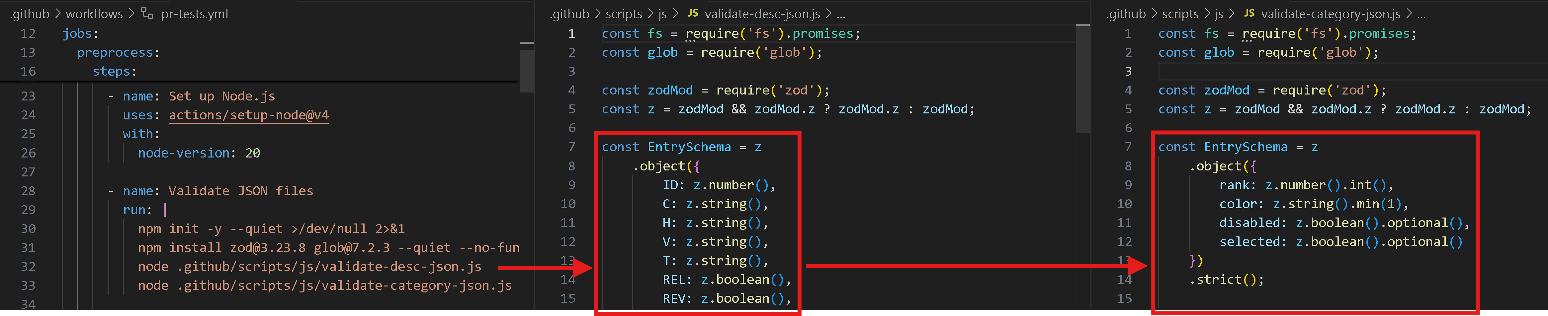The width and height of the screenshot is (1548, 316).
Task: Click 'const glob' line in validate-category-json.js
Action: pyautogui.click(x=1268, y=52)
